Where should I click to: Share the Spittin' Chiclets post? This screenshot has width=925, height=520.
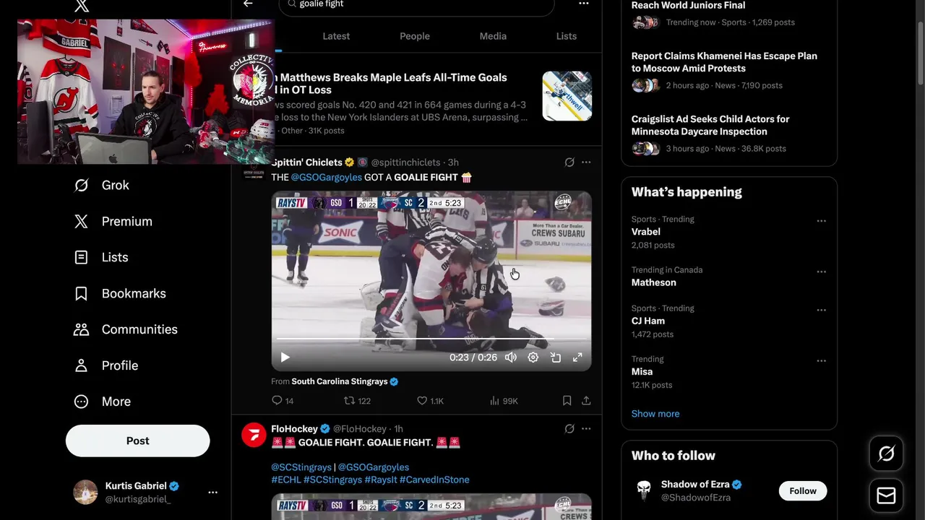(x=586, y=401)
